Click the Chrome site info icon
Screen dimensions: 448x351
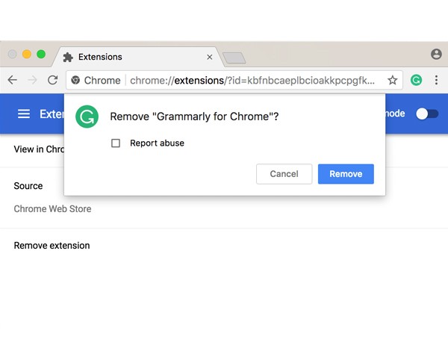pos(75,80)
